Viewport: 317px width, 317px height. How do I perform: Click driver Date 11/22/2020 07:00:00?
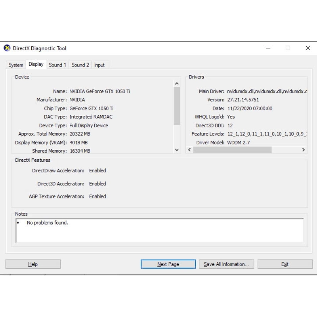[x=250, y=109]
